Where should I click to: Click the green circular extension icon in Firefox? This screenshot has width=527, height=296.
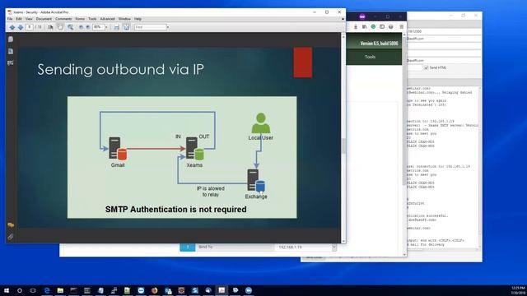tap(373, 26)
